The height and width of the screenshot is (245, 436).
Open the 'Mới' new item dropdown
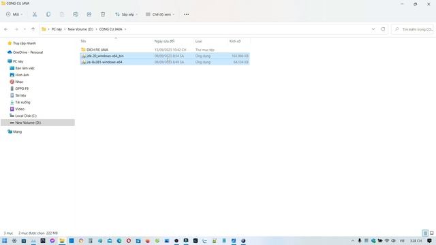[14, 14]
